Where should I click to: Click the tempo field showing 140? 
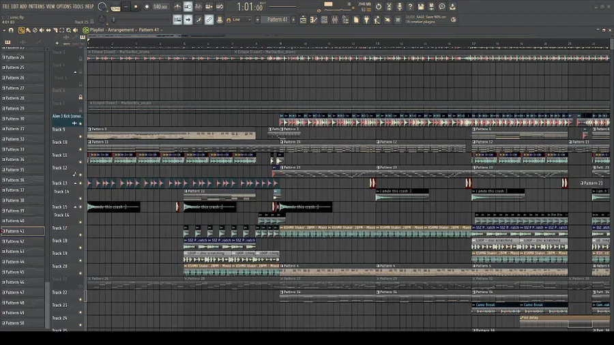[160, 7]
